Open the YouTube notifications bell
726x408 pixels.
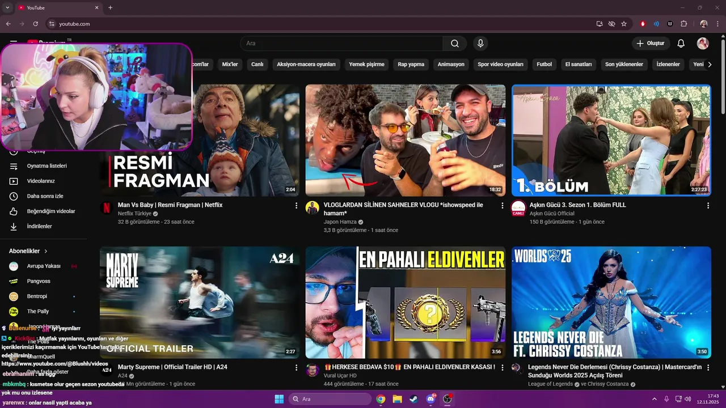[x=681, y=44]
